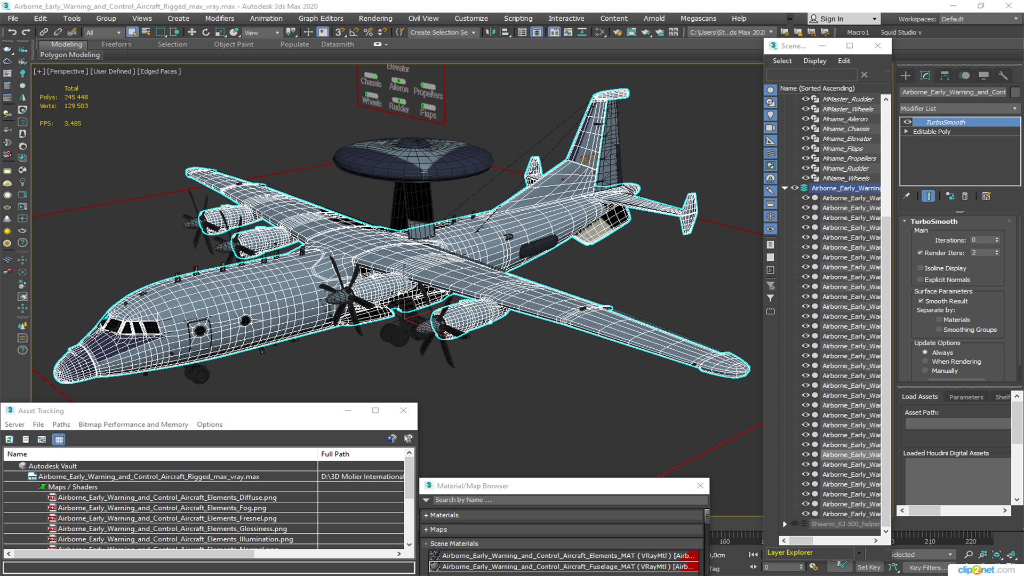Open selection filter All dropdown
This screenshot has height=576, width=1024.
[103, 33]
